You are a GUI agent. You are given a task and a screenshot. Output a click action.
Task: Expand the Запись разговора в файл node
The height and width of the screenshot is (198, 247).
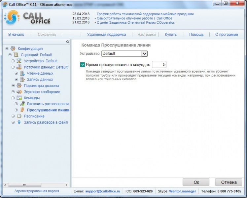click(x=13, y=122)
